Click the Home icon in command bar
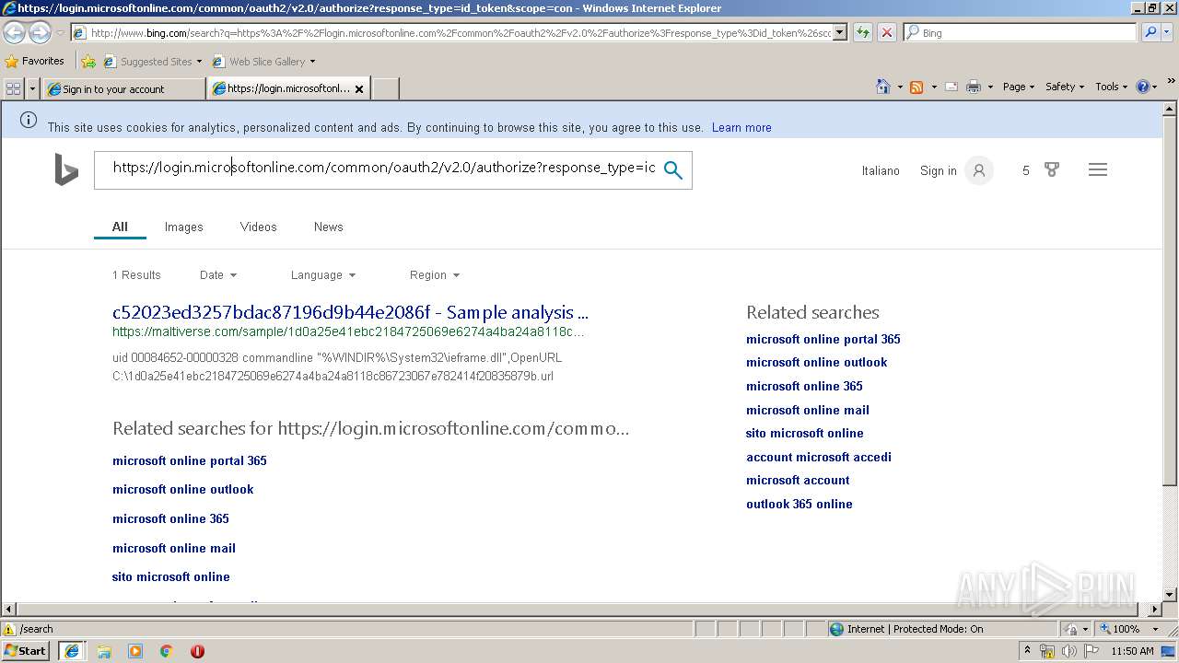1179x663 pixels. pyautogui.click(x=882, y=87)
